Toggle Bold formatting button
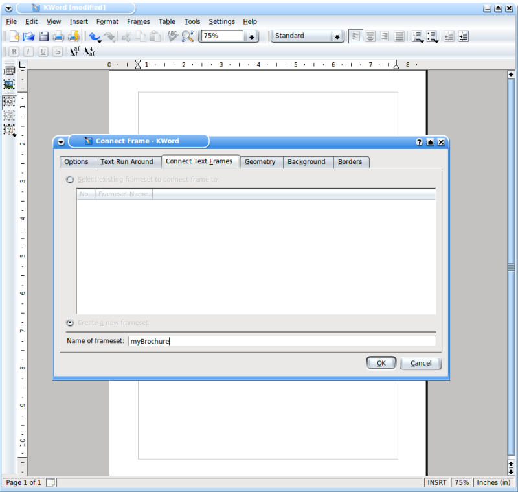This screenshot has height=492, width=518. (x=14, y=52)
